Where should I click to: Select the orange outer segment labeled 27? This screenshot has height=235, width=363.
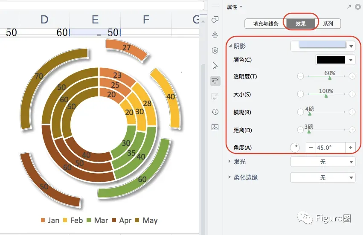point(127,48)
